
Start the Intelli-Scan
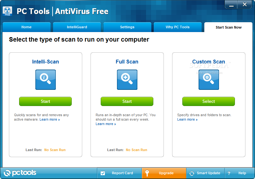pyautogui.click(x=45, y=102)
